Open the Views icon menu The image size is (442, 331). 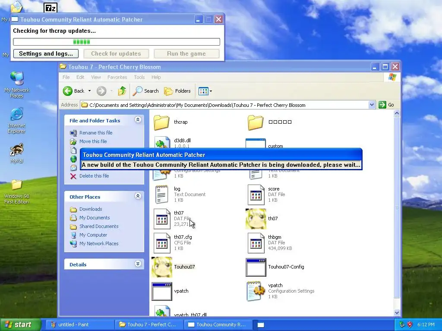[205, 91]
